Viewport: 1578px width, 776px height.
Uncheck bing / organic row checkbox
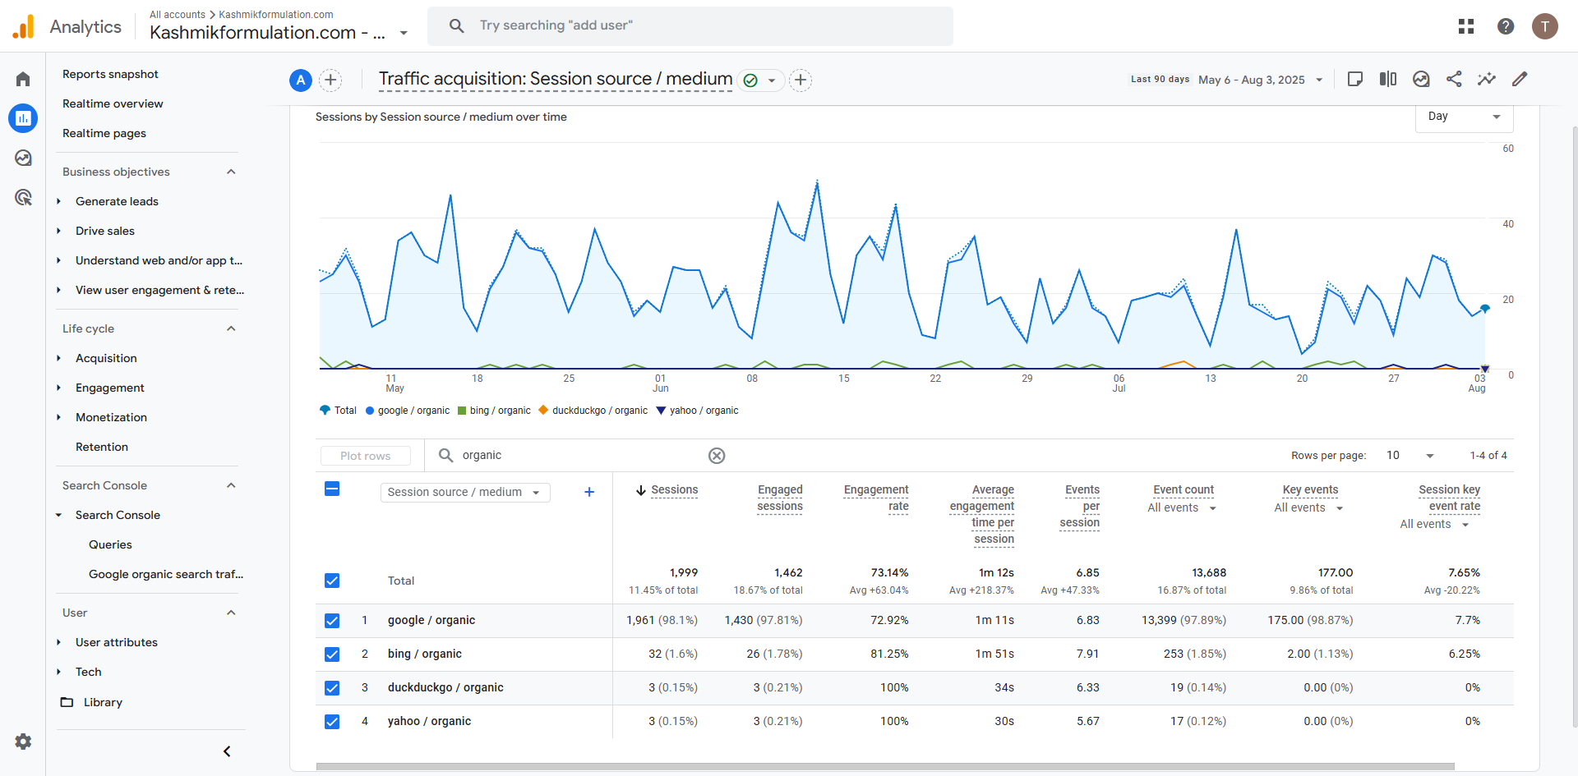pyautogui.click(x=332, y=654)
